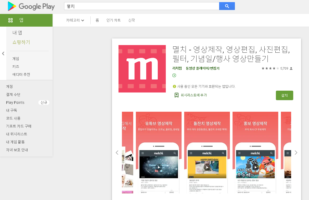This screenshot has height=200, width=309.
Task: Open the 계정 link
Action: click(9, 86)
